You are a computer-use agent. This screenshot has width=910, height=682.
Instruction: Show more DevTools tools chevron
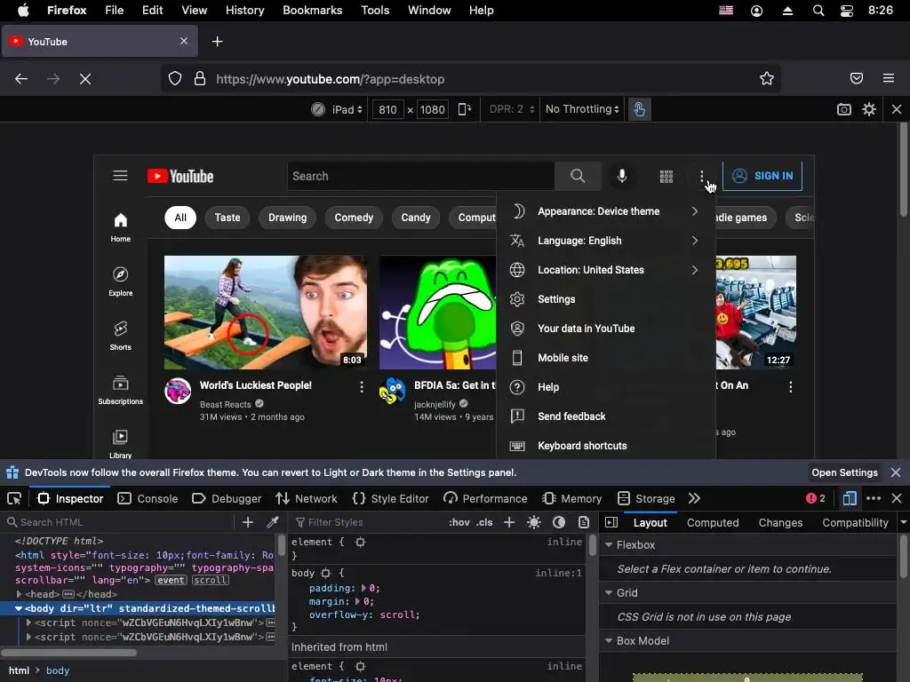point(694,498)
